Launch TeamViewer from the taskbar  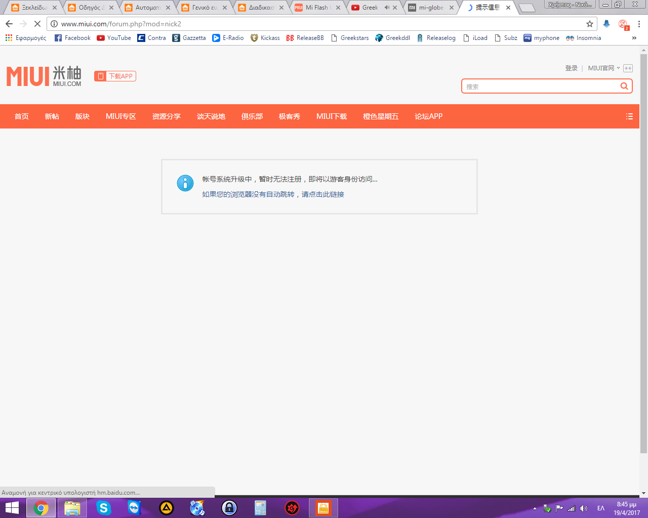pyautogui.click(x=134, y=508)
